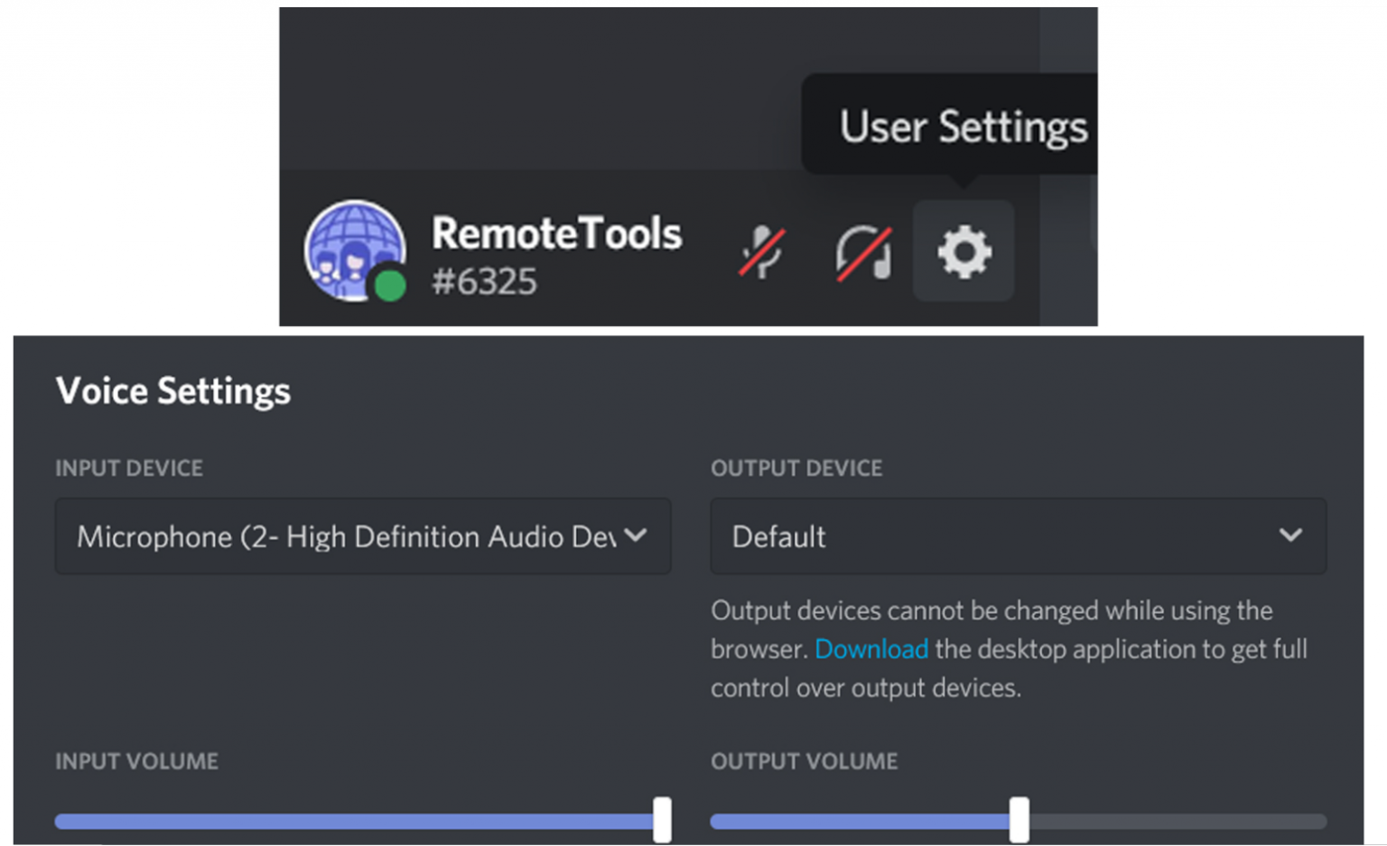Open the Output Device dropdown showing Default
Screen dimensions: 1387x846
1019,536
